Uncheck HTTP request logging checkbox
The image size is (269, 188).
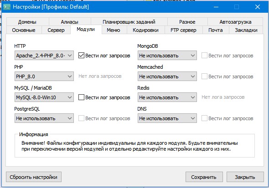click(81, 56)
